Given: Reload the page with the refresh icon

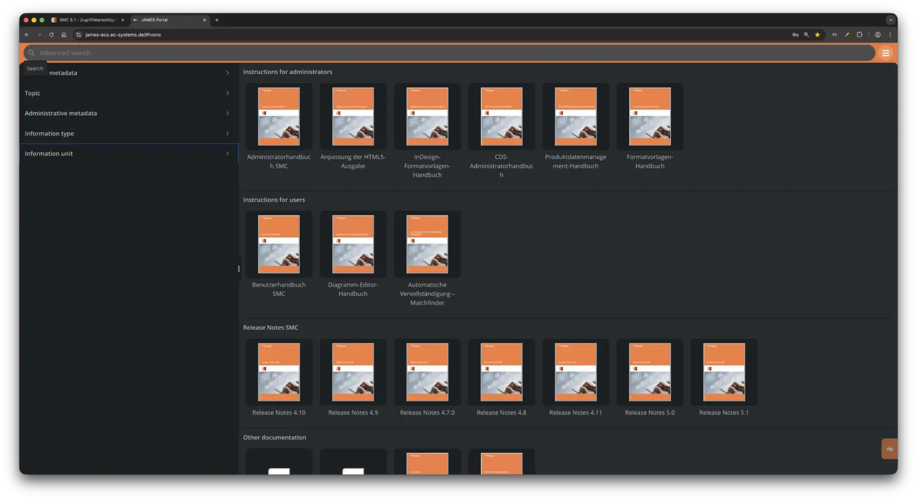Looking at the screenshot, I should coord(51,35).
